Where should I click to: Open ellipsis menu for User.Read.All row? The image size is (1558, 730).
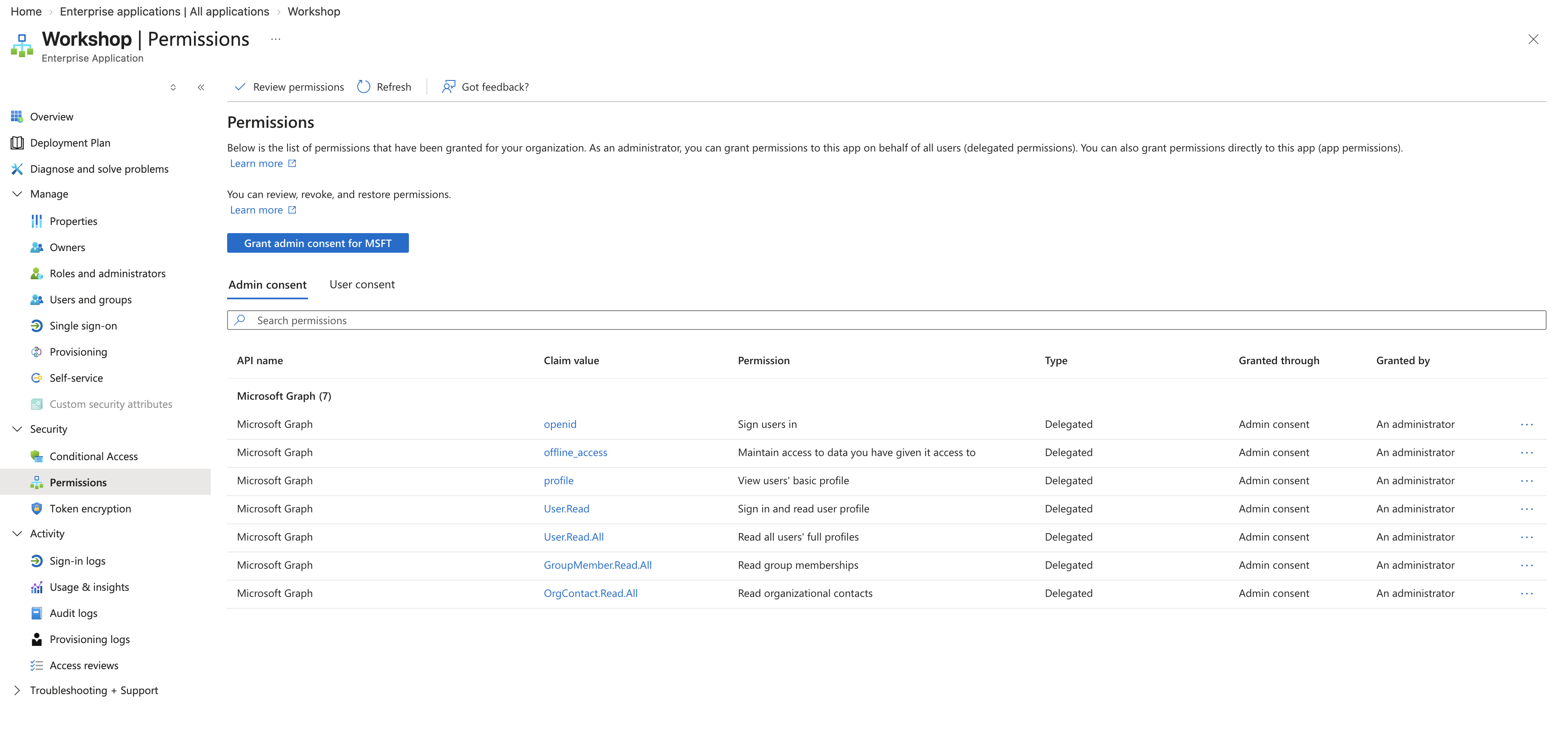tap(1527, 537)
